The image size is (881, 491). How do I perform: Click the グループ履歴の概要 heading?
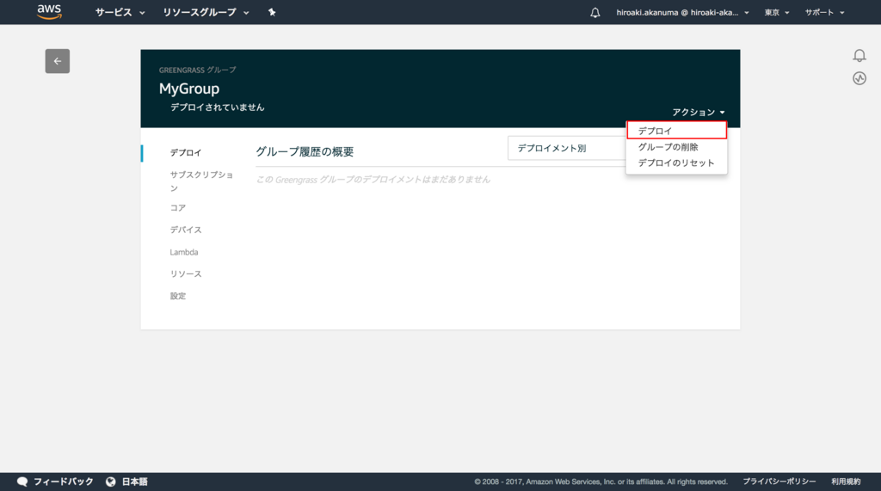pos(305,151)
